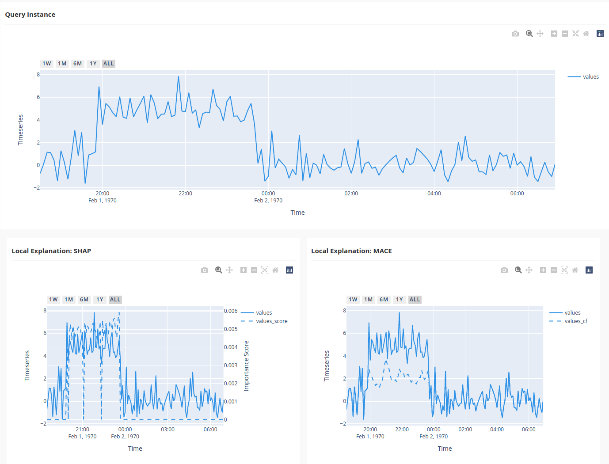The width and height of the screenshot is (609, 464).
Task: Set Query Instance range to ALL
Action: pyautogui.click(x=109, y=64)
